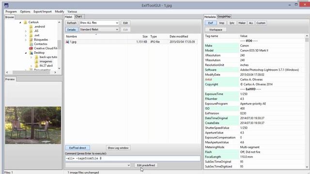The image size is (310, 174).
Task: Click the Workspace button
Action: tap(216, 30)
